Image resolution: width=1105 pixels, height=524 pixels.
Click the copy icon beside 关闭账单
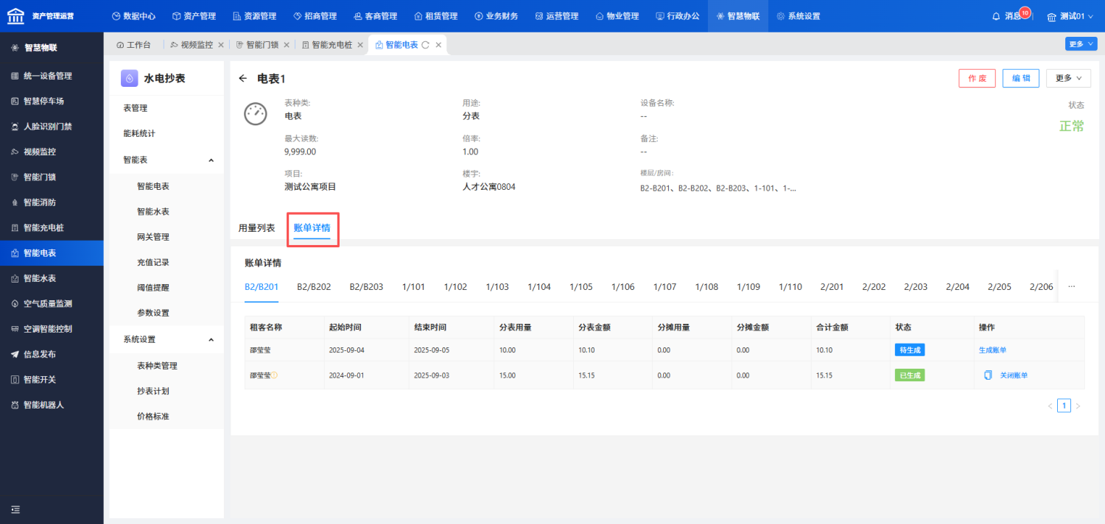click(x=988, y=375)
